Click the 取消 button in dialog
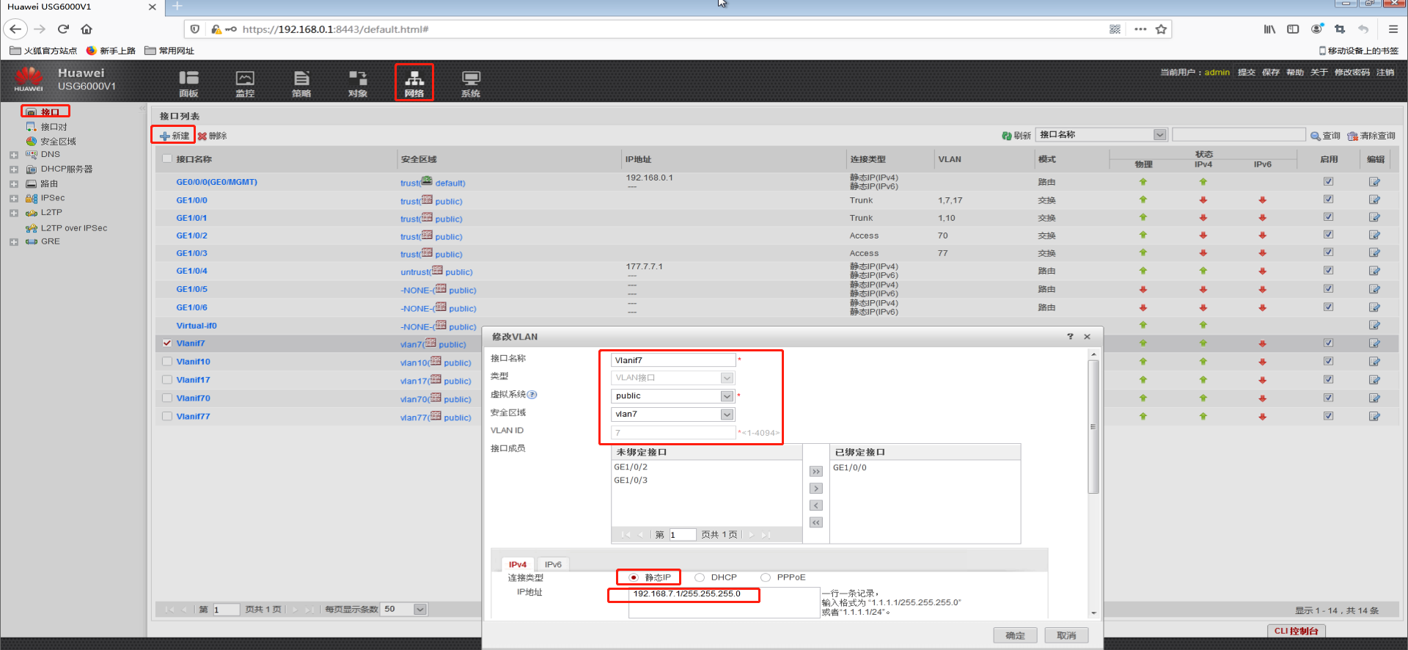The height and width of the screenshot is (650, 1408). [x=1066, y=635]
